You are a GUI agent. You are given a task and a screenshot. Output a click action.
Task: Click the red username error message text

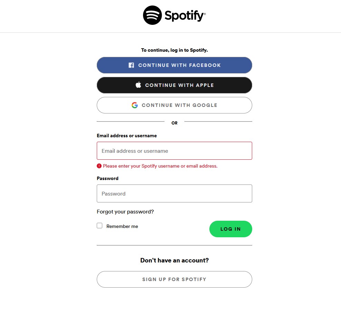coord(160,166)
